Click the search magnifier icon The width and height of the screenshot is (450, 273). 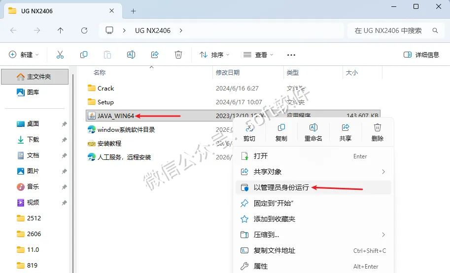click(435, 30)
